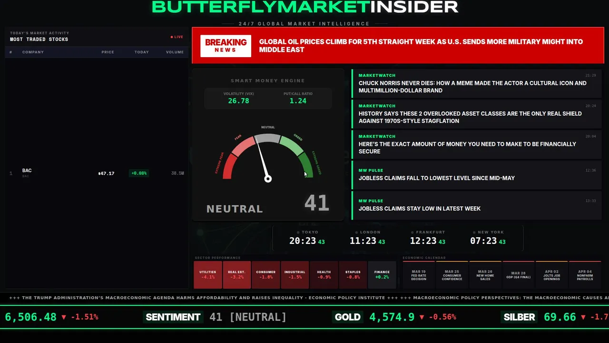Click the 21:29 timestamp on Chuck Norris story
Screen dimensions: 609x343
click(x=590, y=75)
